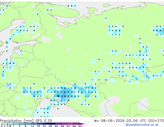164x127 pixels.
Task: Click the "7" precipitation value on map
Action: point(61,92)
